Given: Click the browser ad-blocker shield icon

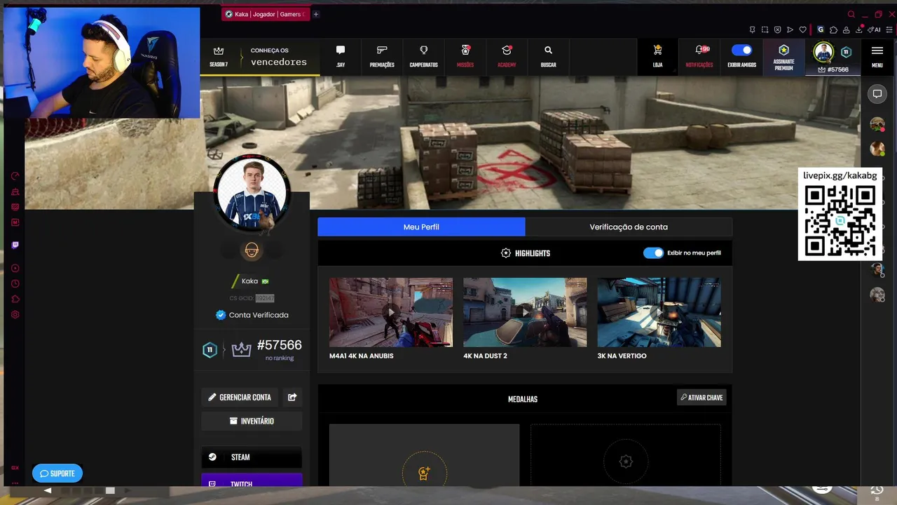Looking at the screenshot, I should click(x=777, y=30).
